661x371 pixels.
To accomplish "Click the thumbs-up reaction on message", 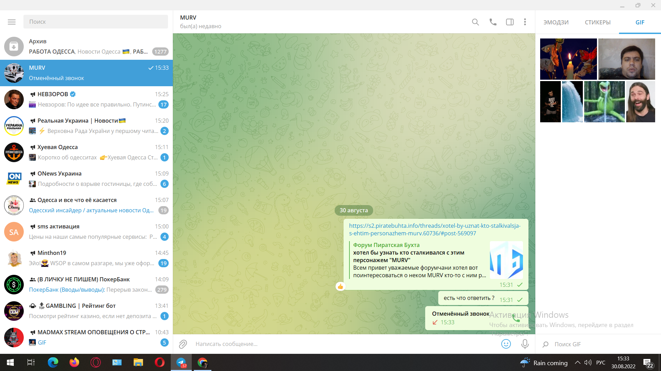I will (340, 286).
